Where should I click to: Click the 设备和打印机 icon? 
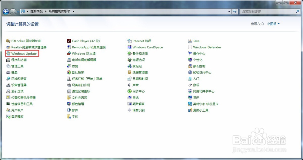[69, 85]
